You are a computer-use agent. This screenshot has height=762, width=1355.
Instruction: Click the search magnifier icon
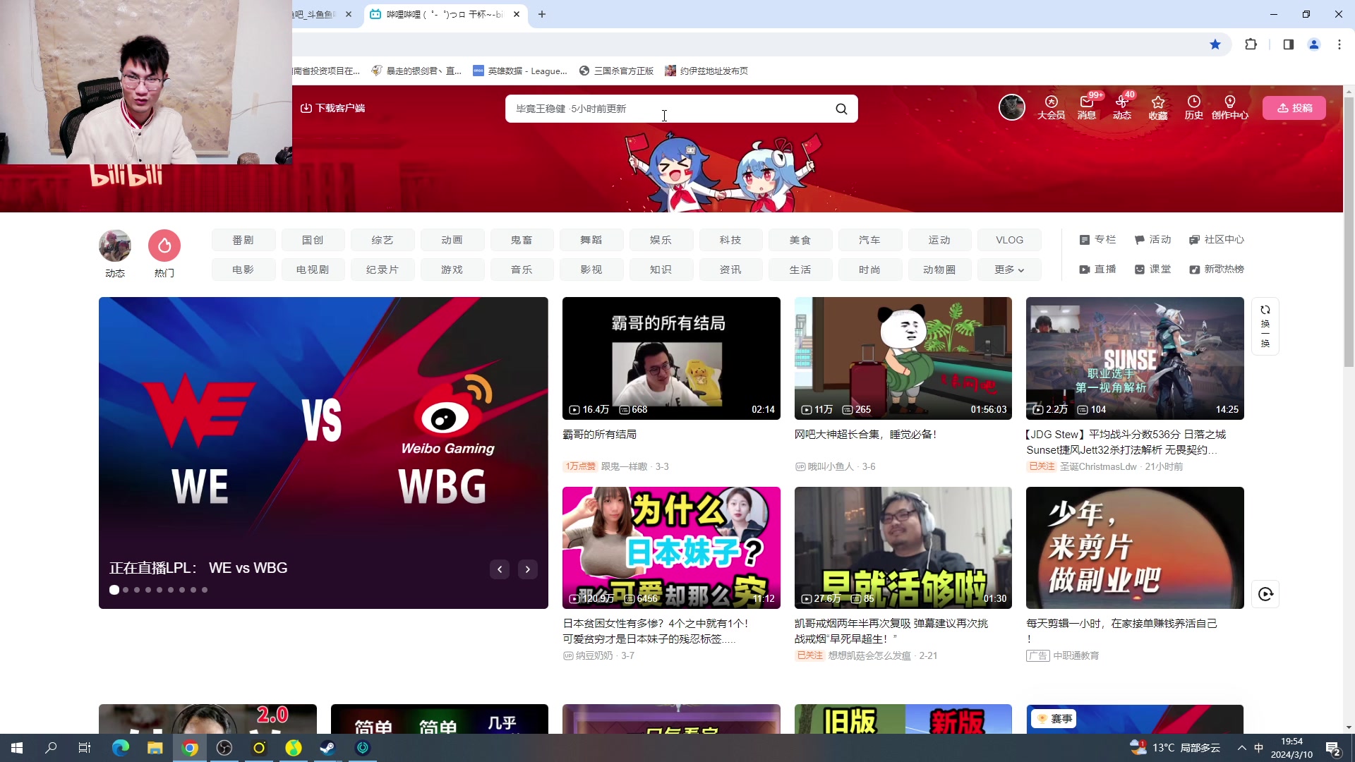[x=841, y=109]
